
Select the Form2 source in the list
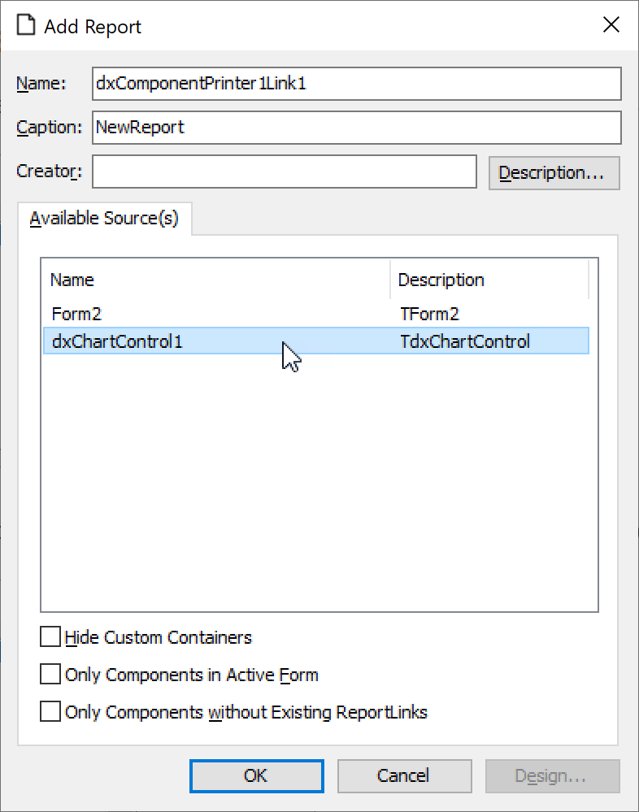[77, 314]
